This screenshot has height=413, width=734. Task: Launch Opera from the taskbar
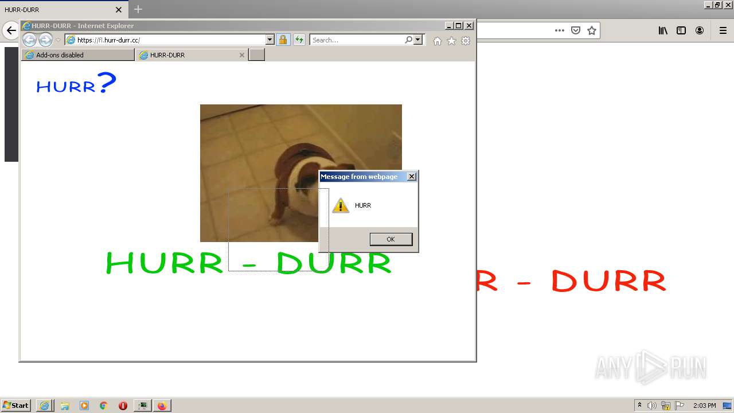coord(123,406)
